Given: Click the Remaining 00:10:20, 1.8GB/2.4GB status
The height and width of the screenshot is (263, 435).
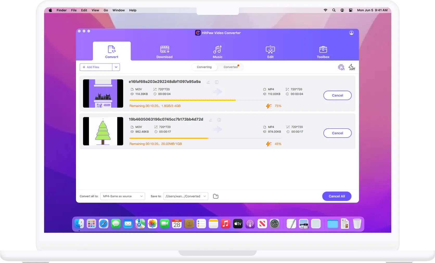Looking at the screenshot, I should (x=155, y=106).
